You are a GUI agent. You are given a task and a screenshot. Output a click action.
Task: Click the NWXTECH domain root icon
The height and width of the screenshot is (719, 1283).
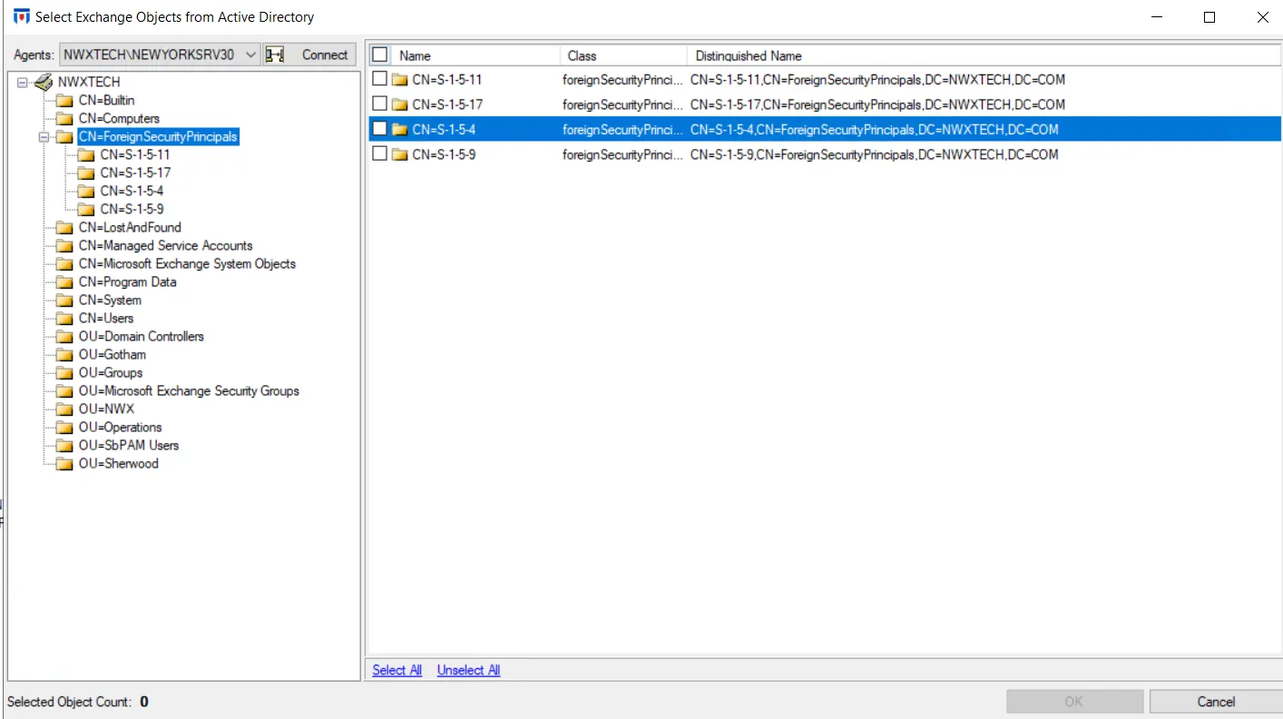(x=44, y=82)
